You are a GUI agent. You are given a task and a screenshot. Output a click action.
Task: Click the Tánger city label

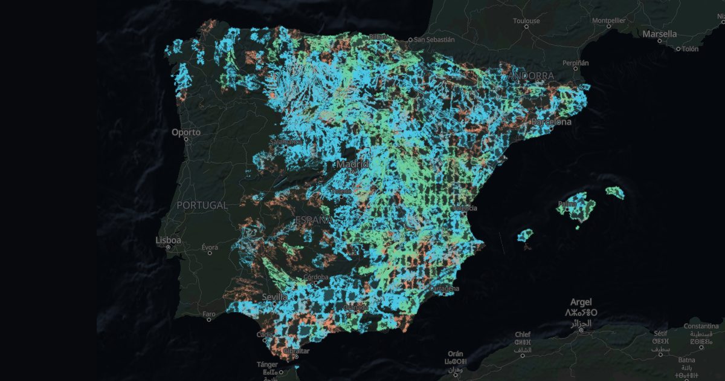[x=267, y=365]
